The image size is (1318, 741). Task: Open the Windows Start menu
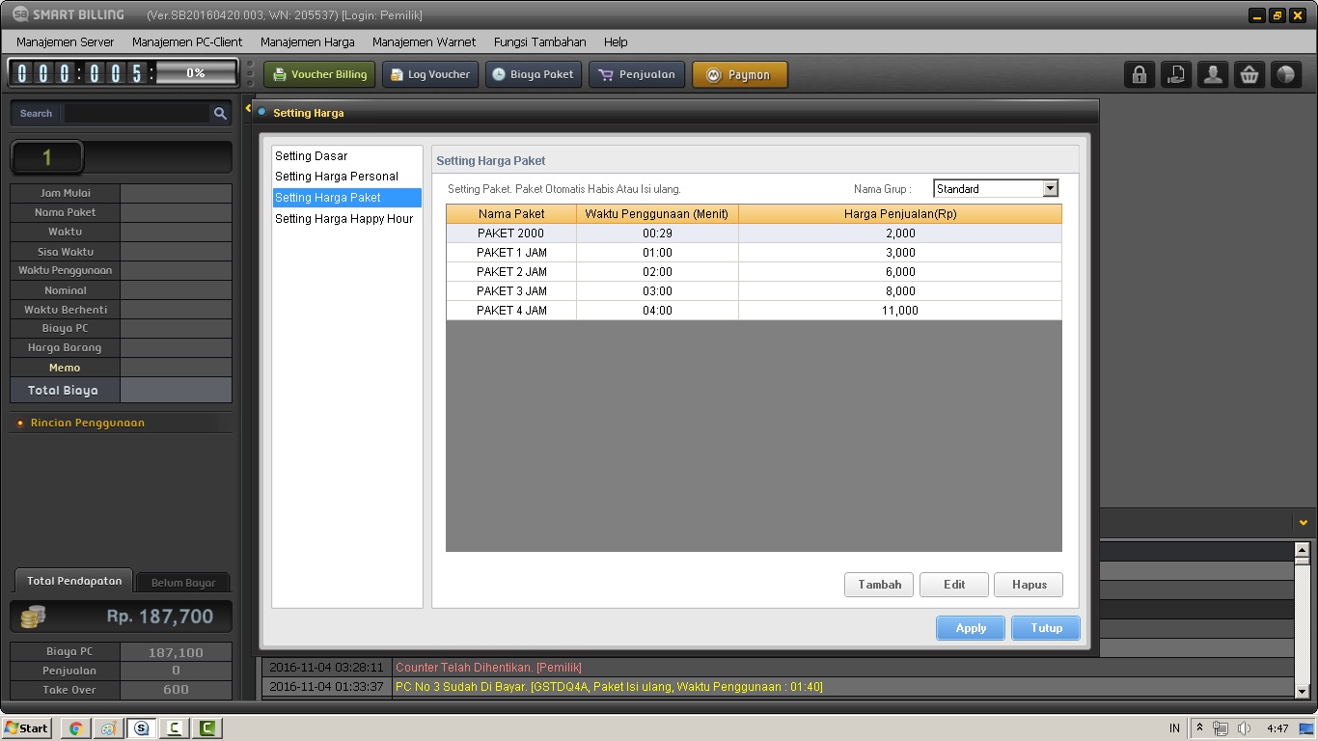[x=27, y=728]
